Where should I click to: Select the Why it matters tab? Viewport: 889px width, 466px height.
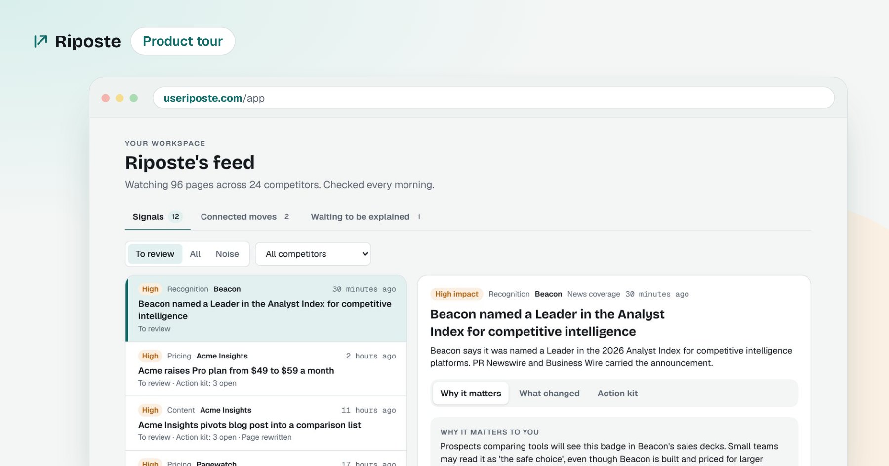[x=471, y=394]
